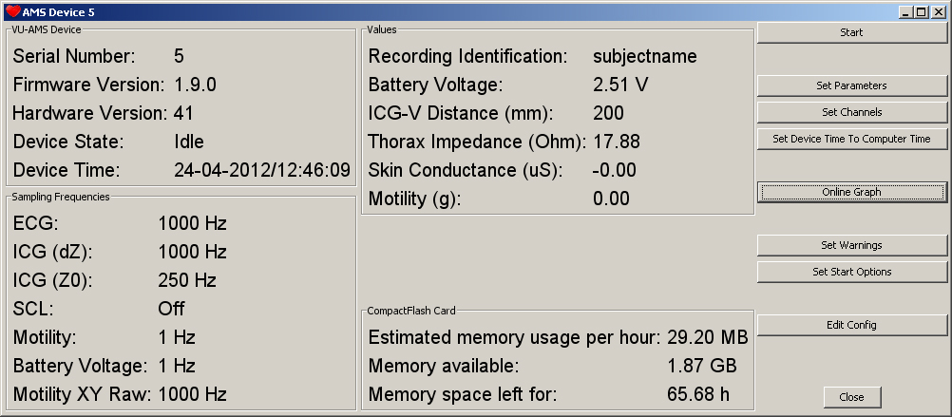Click the red heart application icon
Viewport: 952px width, 417px height.
tap(12, 12)
